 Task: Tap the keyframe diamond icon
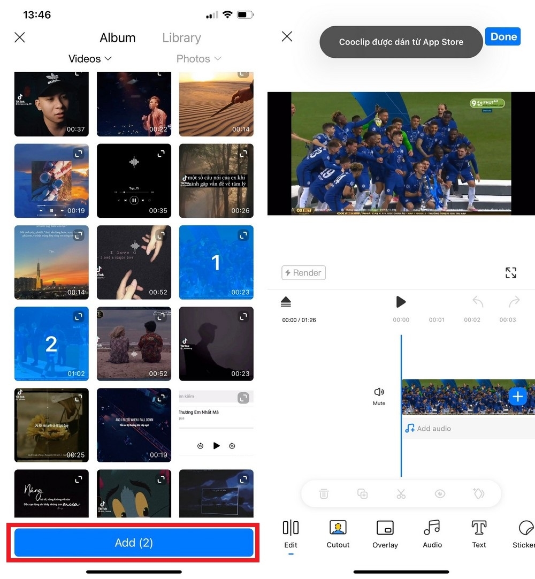tap(478, 493)
